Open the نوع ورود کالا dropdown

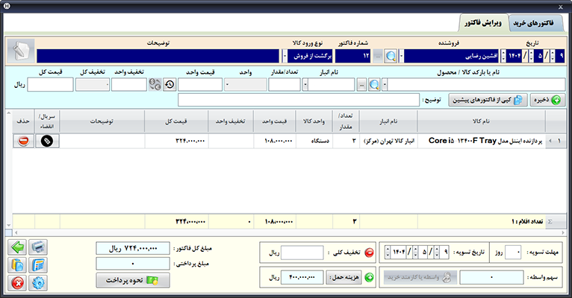[285, 57]
